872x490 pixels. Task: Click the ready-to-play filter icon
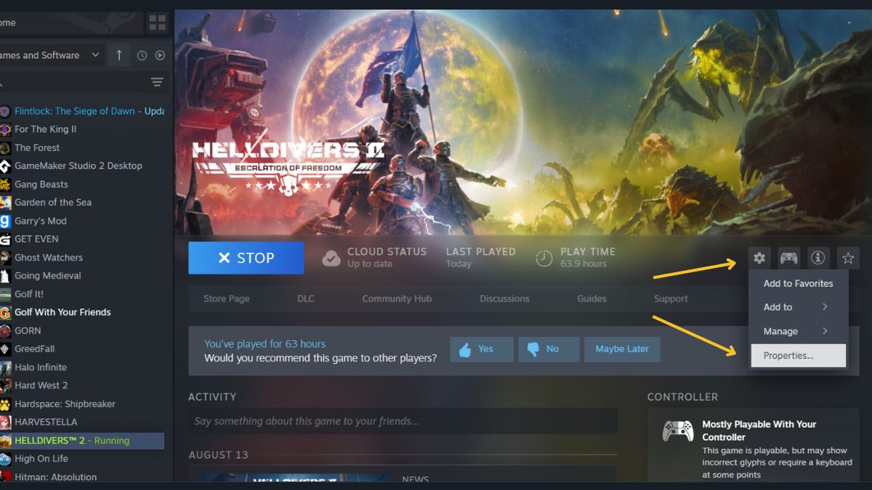(x=160, y=55)
